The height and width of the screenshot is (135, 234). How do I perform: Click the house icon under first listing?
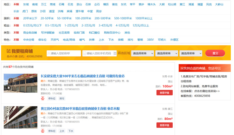point(43,98)
